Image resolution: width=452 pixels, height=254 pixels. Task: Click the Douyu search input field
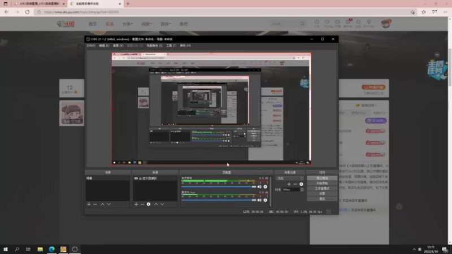(x=284, y=24)
